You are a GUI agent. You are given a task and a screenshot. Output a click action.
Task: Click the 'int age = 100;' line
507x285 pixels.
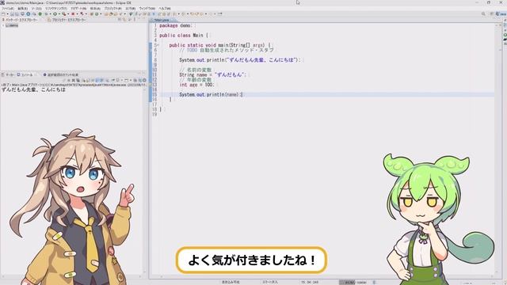pyautogui.click(x=196, y=85)
